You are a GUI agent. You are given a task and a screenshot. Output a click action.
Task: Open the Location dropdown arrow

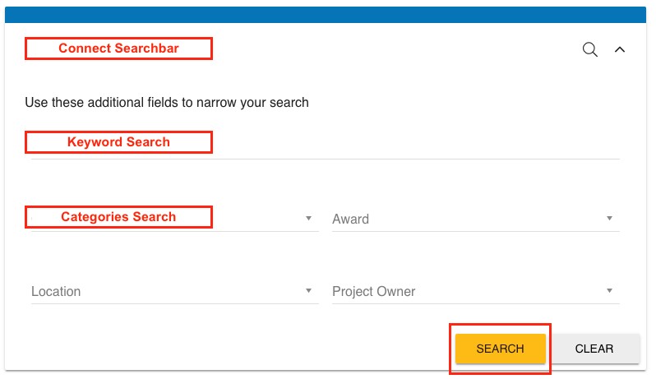(x=308, y=291)
